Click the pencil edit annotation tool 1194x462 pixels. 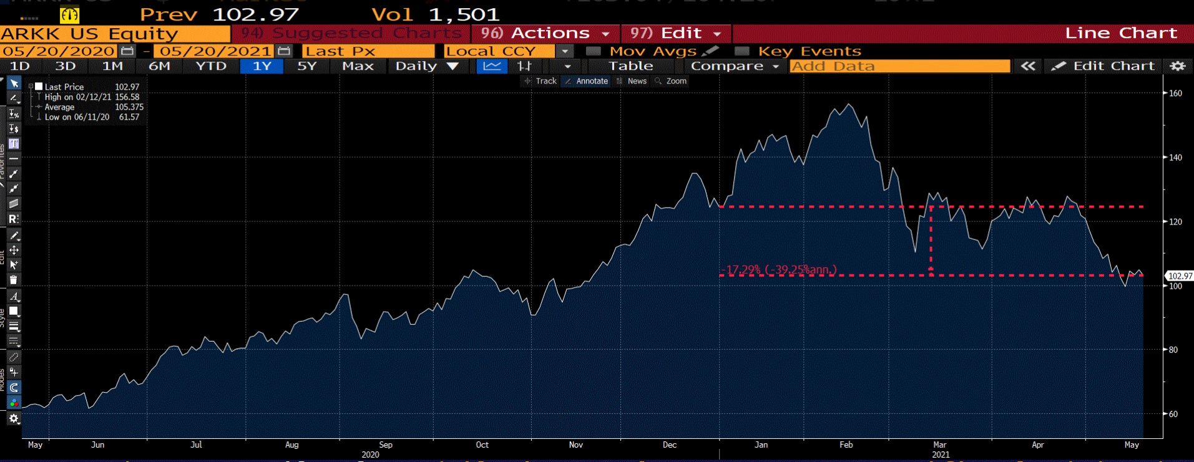tap(14, 235)
